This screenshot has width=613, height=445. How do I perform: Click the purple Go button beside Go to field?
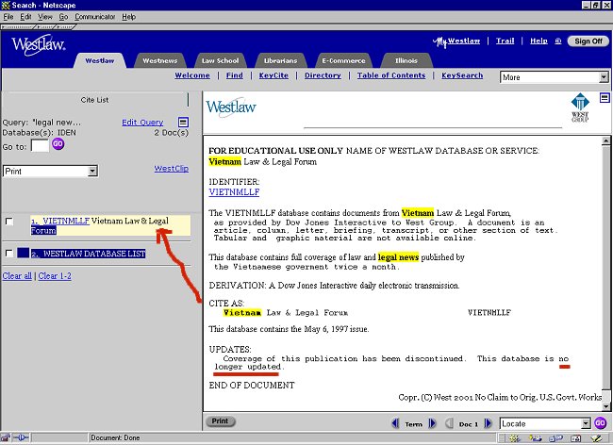(x=58, y=143)
